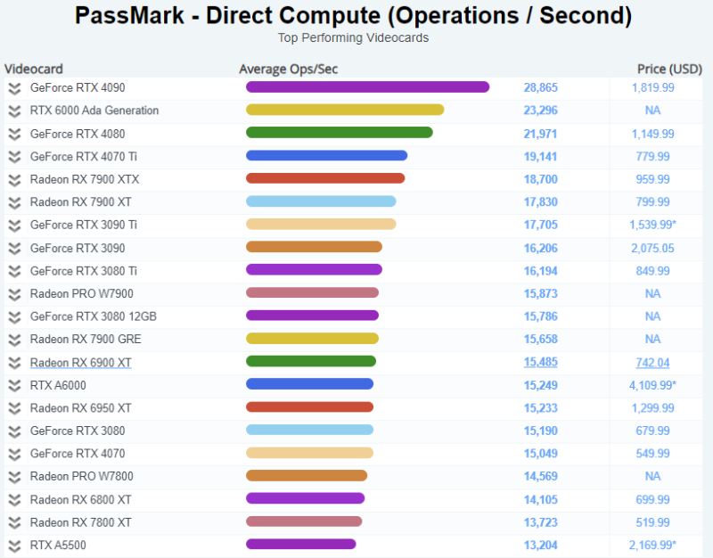The image size is (713, 558).
Task: Click the 18,700 ops/sec score value
Action: click(541, 179)
